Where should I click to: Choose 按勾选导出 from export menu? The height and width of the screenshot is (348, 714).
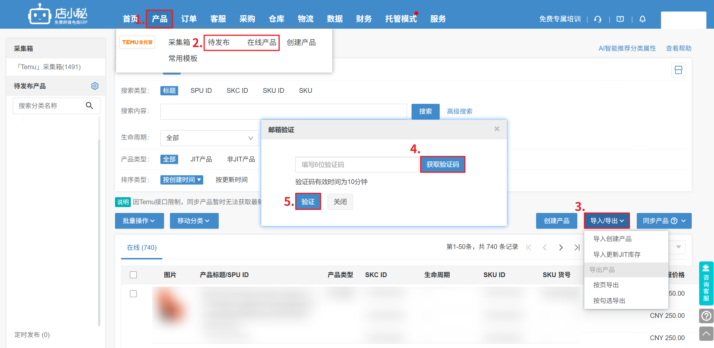(609, 301)
